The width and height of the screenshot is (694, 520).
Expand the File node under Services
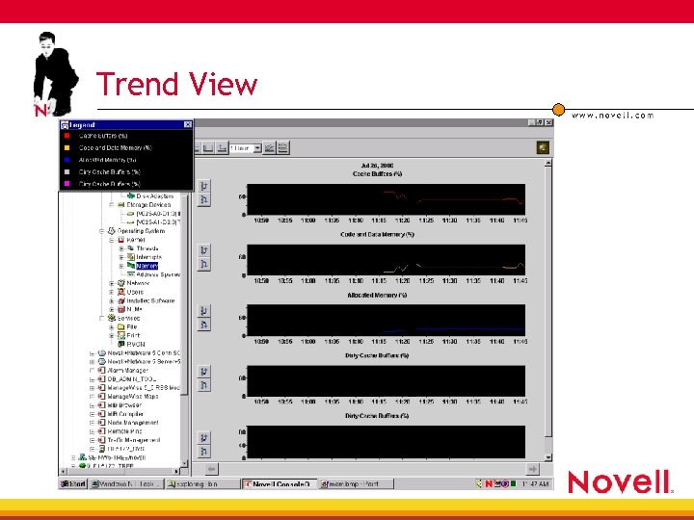[112, 326]
